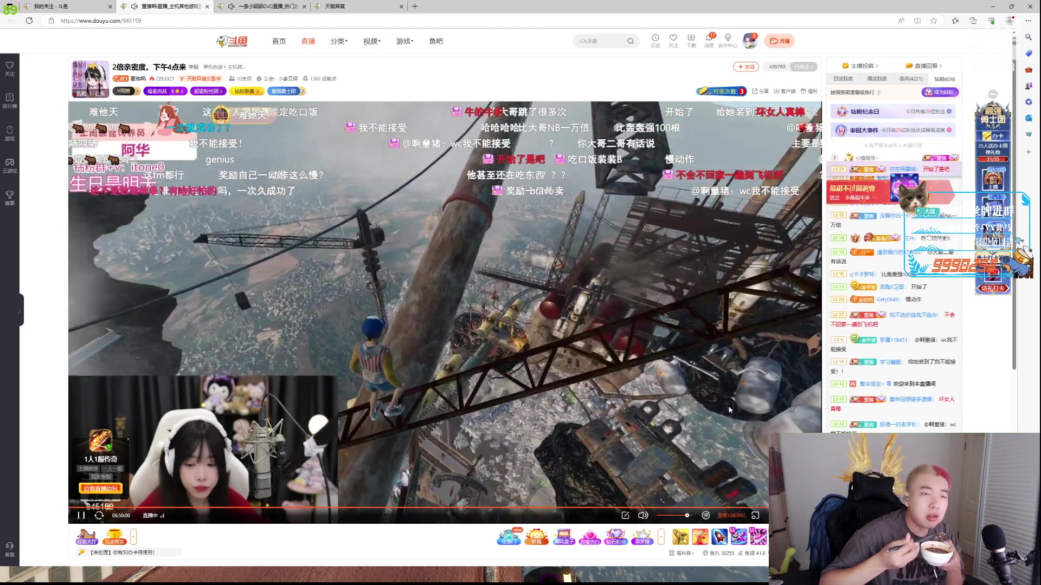Add page to favorites star icon
Screen dimensions: 1041x585
(934, 21)
